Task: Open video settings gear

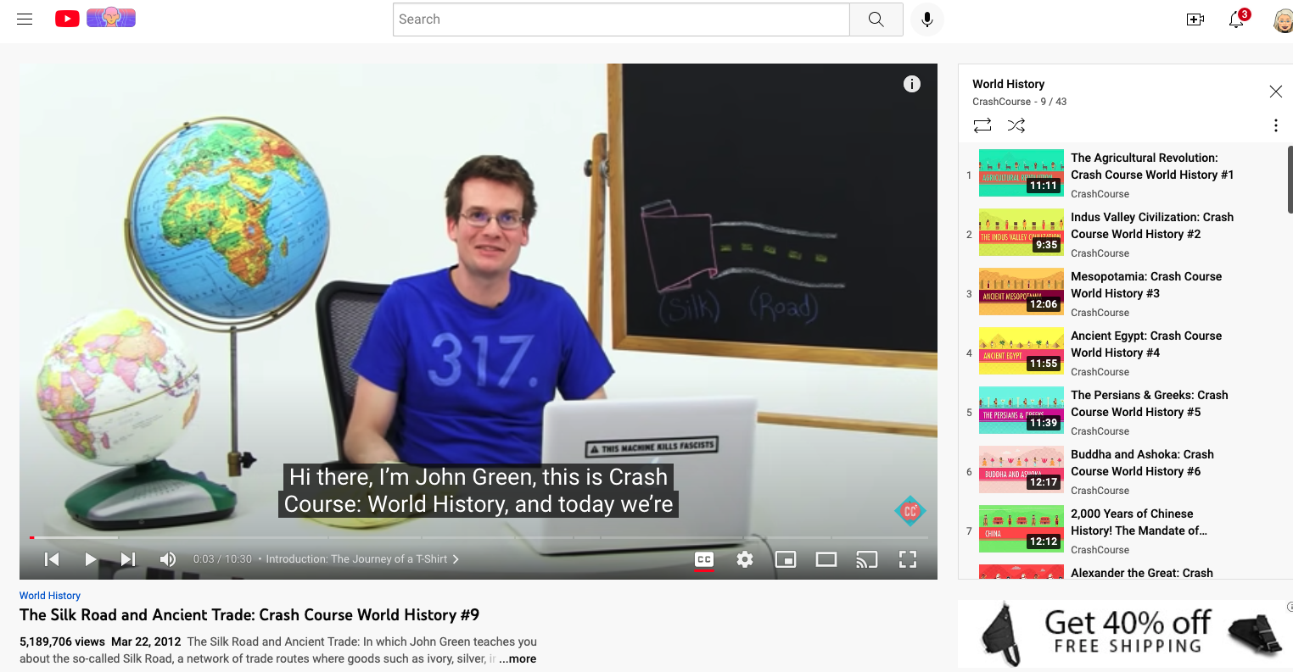Action: click(744, 559)
